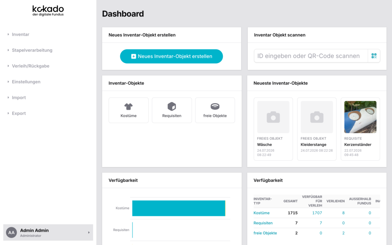This screenshot has width=392, height=245.
Task: Click the Kostüme total 1715
Action: pyautogui.click(x=292, y=213)
